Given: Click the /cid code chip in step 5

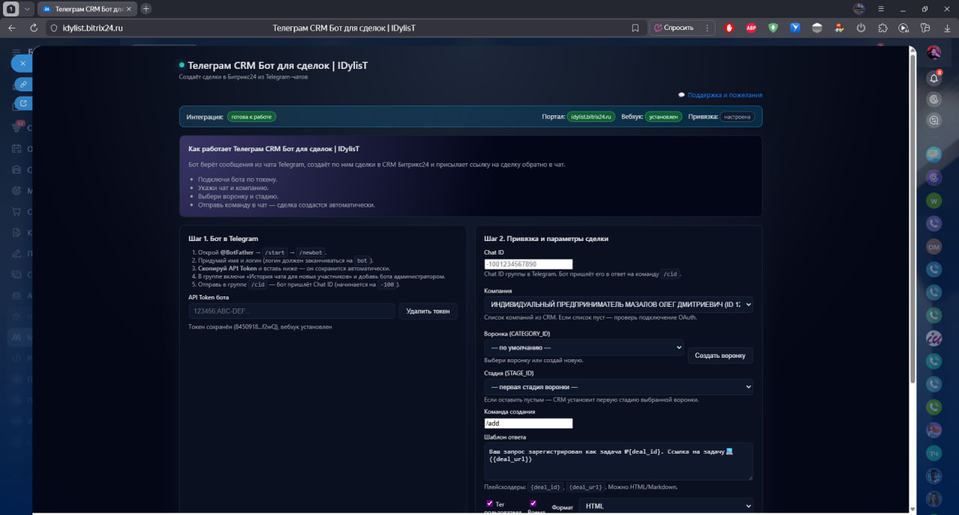Looking at the screenshot, I should (x=258, y=284).
